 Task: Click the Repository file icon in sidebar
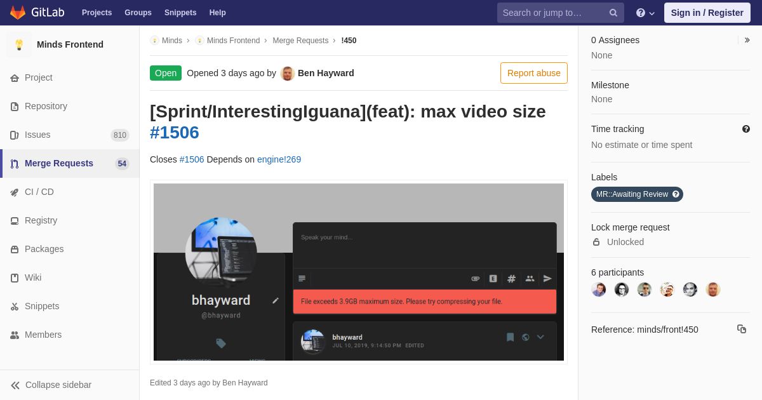tap(15, 107)
